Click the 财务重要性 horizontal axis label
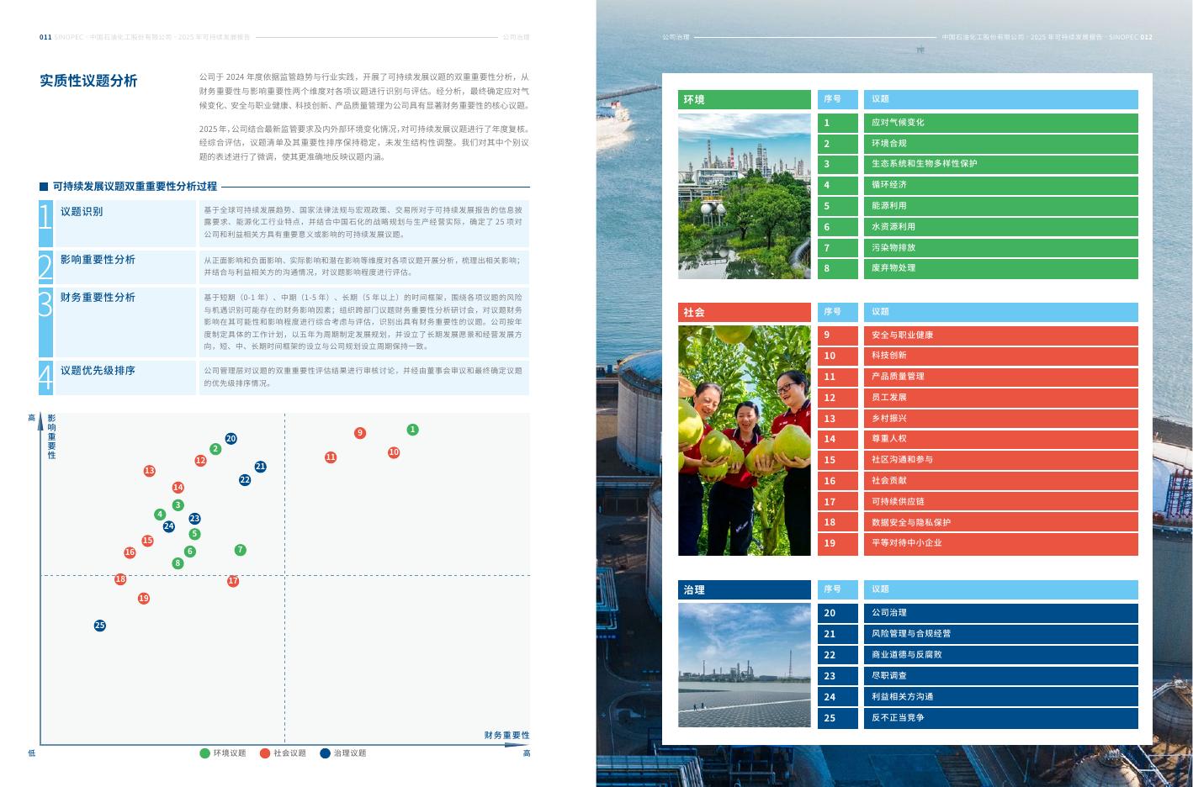 (507, 735)
